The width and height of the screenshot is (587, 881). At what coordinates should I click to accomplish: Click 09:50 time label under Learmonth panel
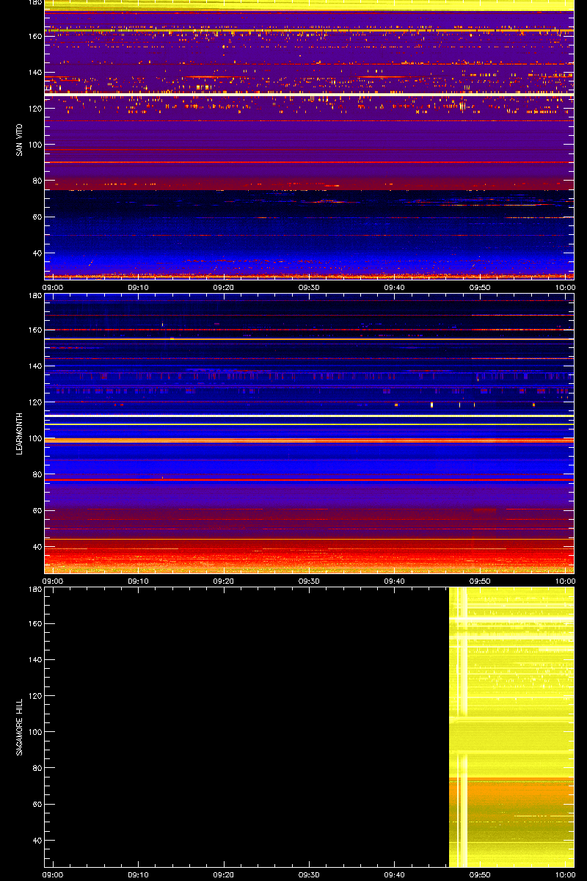[x=480, y=581]
